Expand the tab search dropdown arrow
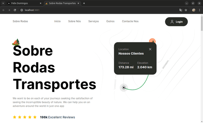This screenshot has height=123, width=203. pyautogui.click(x=3, y=3)
